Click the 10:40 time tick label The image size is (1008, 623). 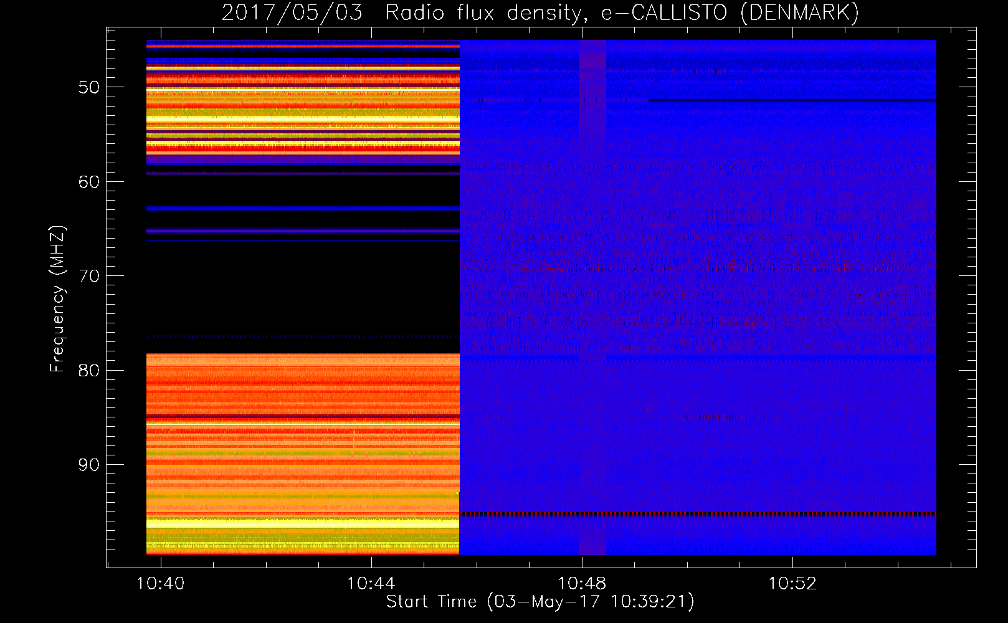[161, 584]
